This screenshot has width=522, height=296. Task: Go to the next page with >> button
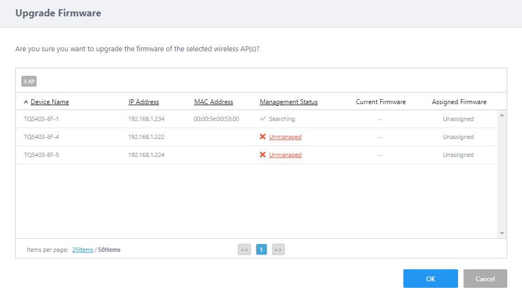(x=278, y=250)
